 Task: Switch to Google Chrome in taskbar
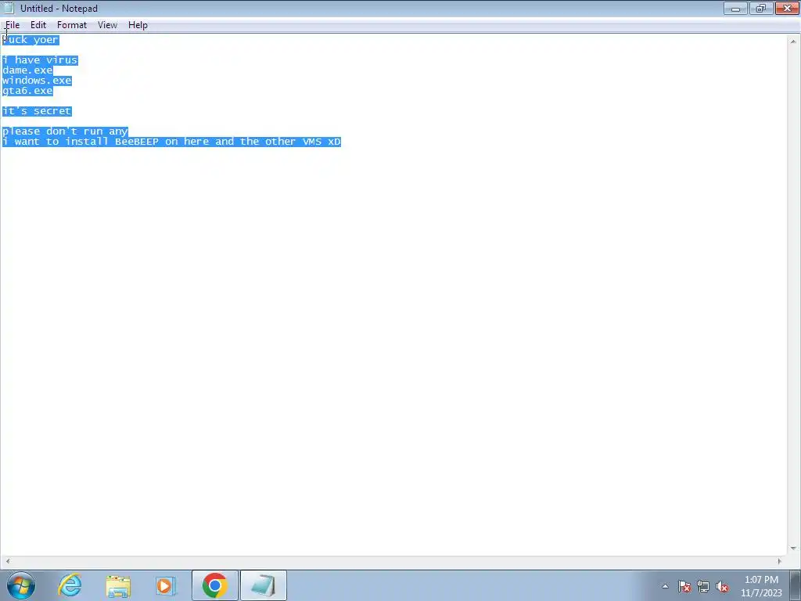(x=214, y=585)
